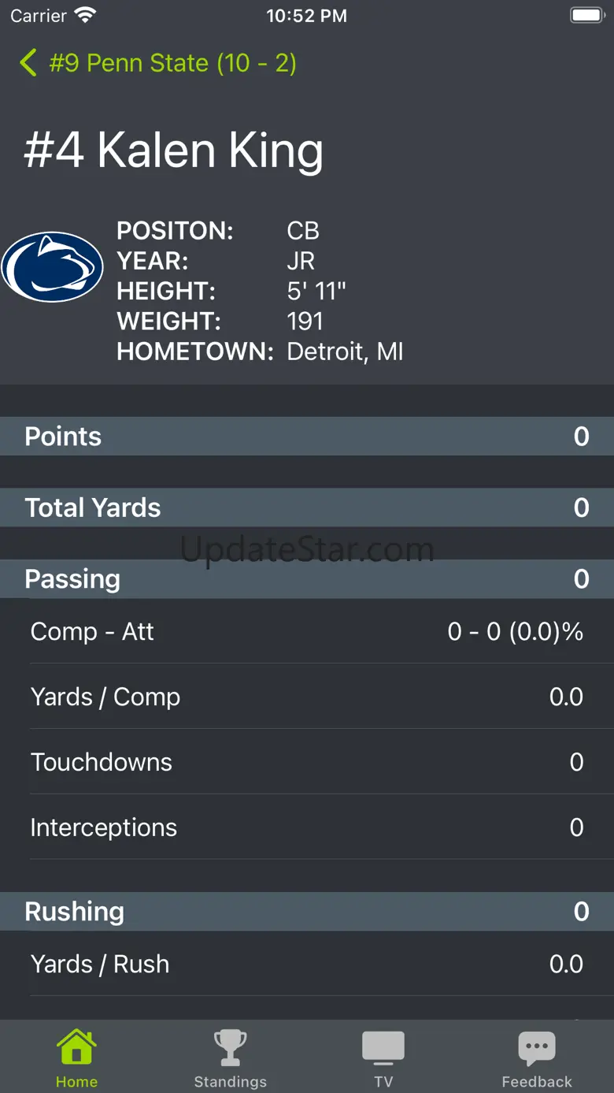Image resolution: width=614 pixels, height=1093 pixels.
Task: Tap the Points section header
Action: [307, 437]
